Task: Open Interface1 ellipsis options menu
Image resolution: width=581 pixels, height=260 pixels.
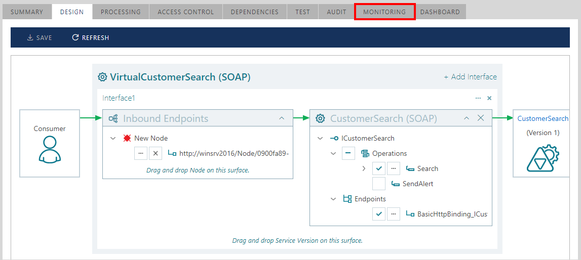Action: [478, 98]
